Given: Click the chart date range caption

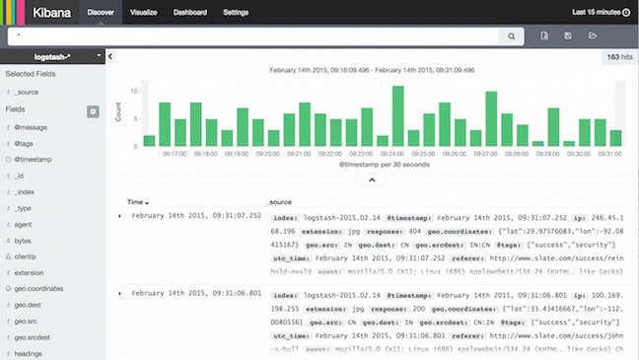Looking at the screenshot, I should coord(372,70).
